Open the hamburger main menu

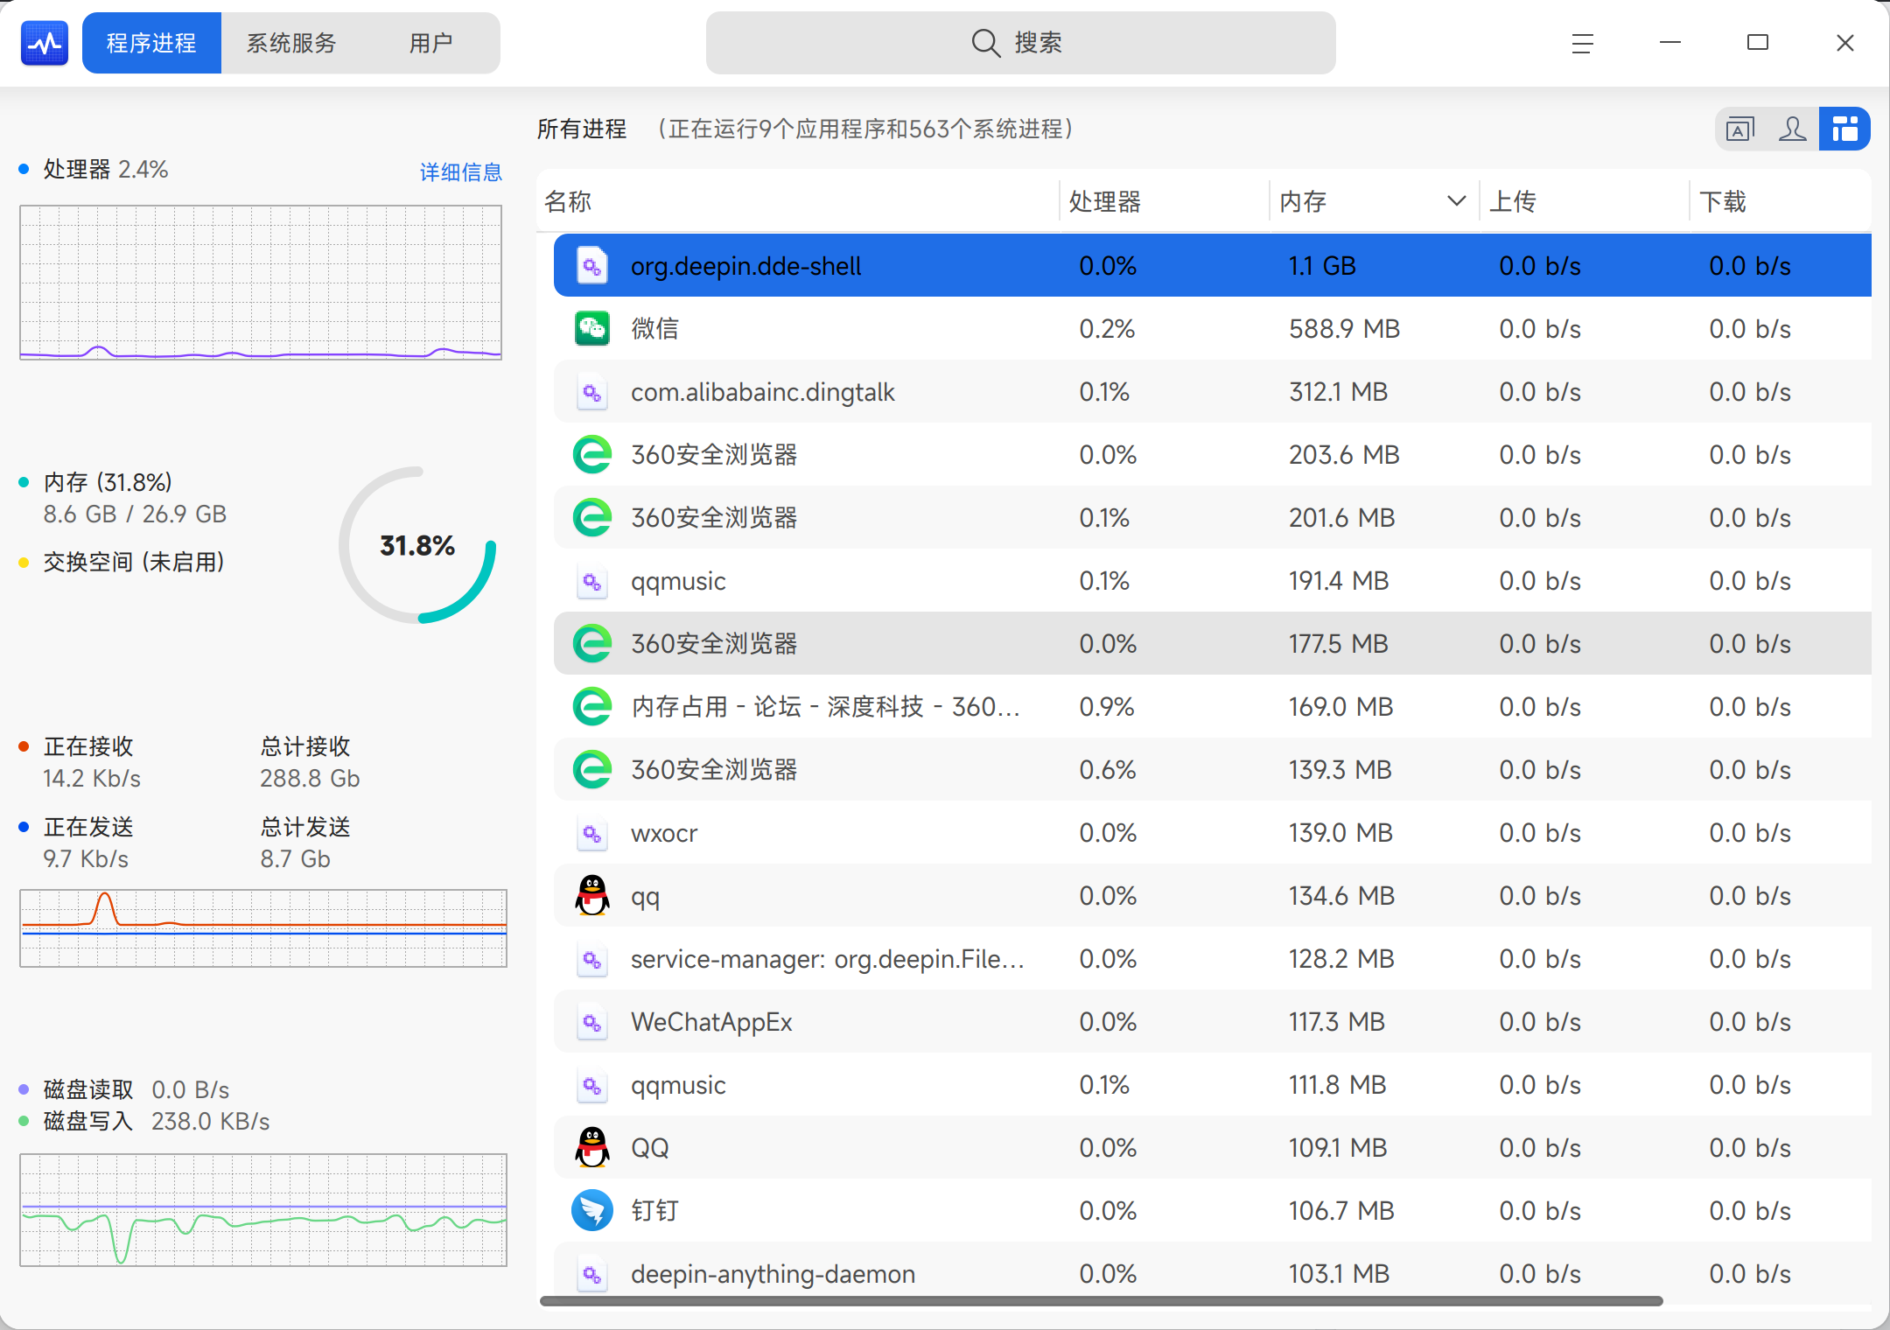click(1582, 43)
